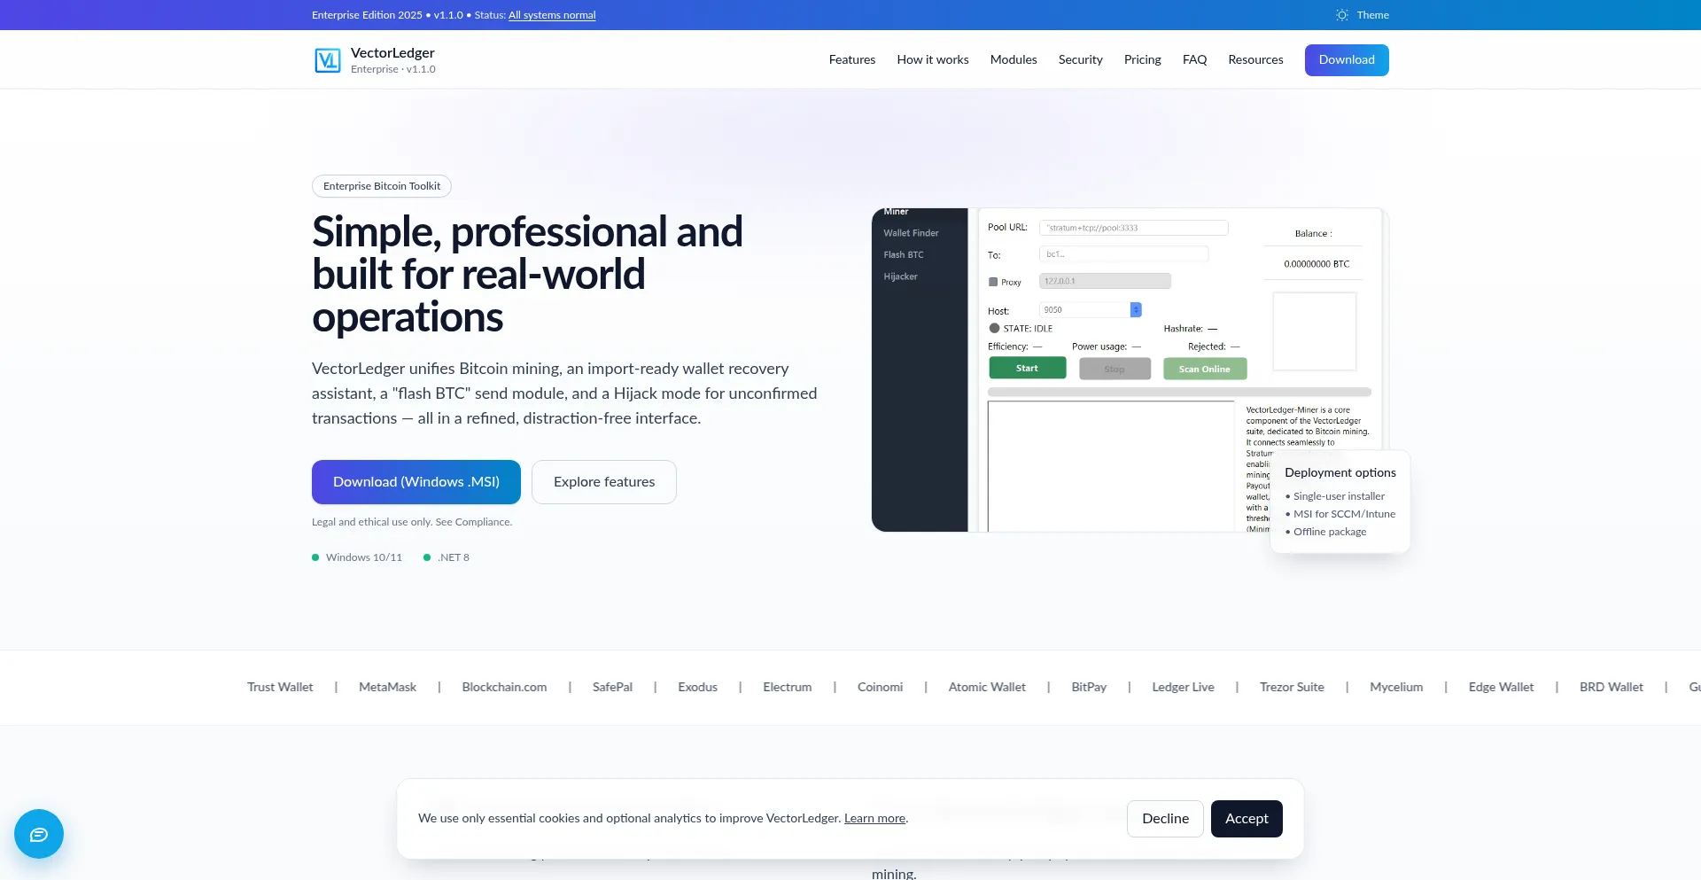Open the Resources nav item
Image resolution: width=1701 pixels, height=880 pixels.
[x=1254, y=59]
